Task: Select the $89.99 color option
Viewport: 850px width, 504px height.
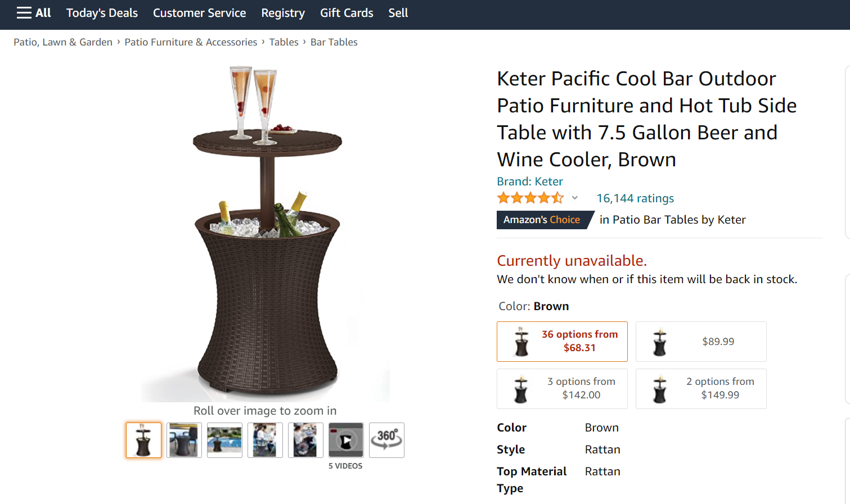Action: pyautogui.click(x=701, y=342)
